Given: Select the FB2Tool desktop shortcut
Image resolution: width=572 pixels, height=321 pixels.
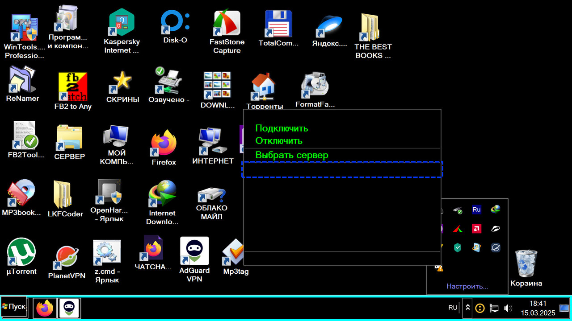Looking at the screenshot, I should coord(26,140).
